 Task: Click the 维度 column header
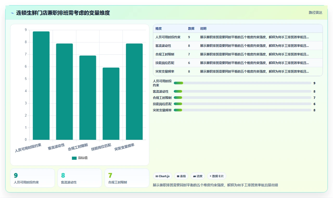coord(159,29)
